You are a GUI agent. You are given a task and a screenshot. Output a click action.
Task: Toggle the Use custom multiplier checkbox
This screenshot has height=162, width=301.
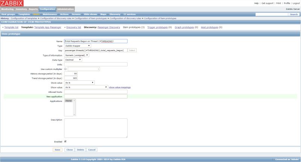tap(65, 69)
